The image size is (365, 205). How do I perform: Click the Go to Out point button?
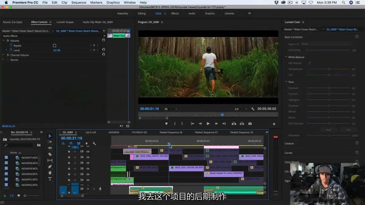pyautogui.click(x=224, y=124)
